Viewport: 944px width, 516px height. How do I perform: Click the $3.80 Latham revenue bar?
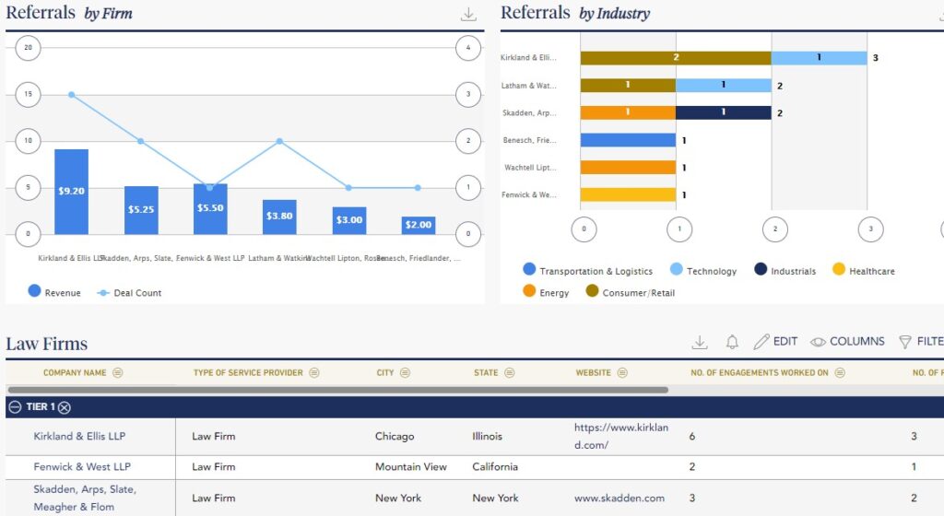pyautogui.click(x=279, y=217)
